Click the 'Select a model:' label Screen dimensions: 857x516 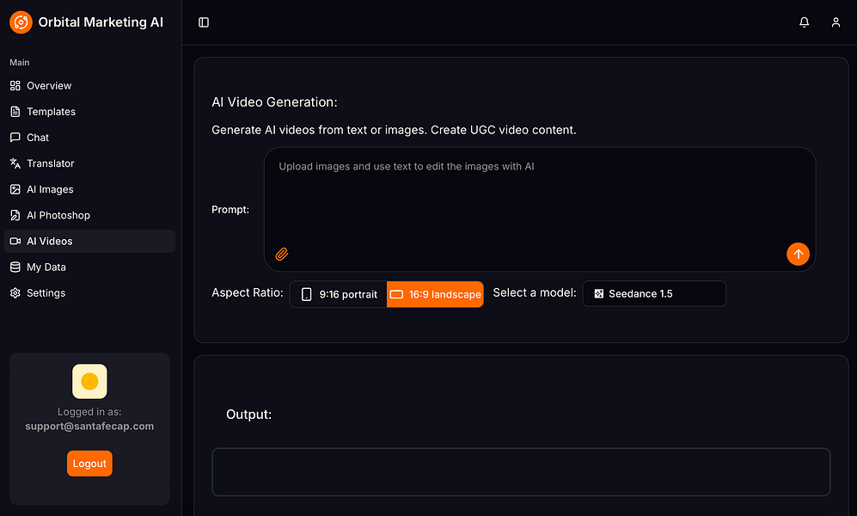point(535,293)
